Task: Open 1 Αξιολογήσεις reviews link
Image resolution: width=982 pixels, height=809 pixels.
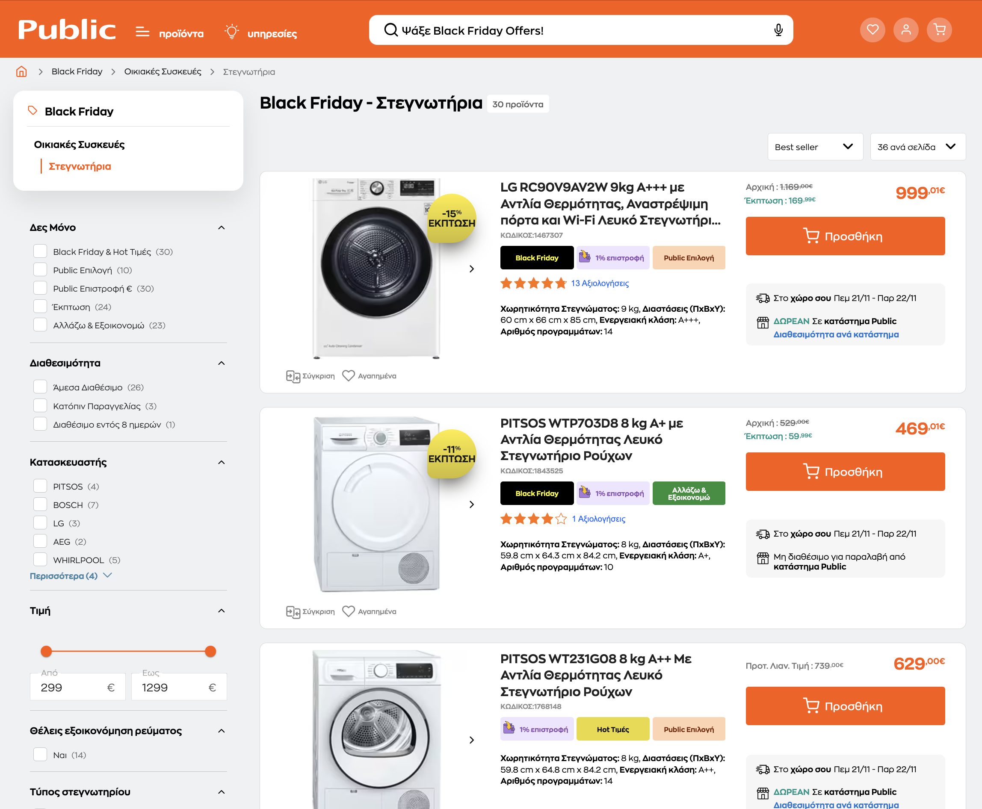Action: [598, 519]
